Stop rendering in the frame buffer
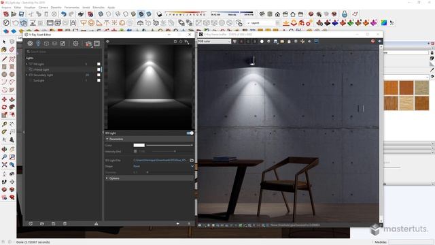This screenshot has height=245, width=435. 372,41
